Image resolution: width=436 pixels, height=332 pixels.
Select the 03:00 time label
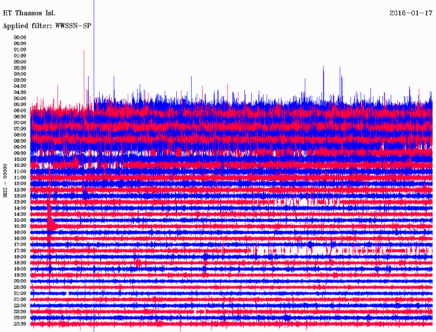(20, 74)
